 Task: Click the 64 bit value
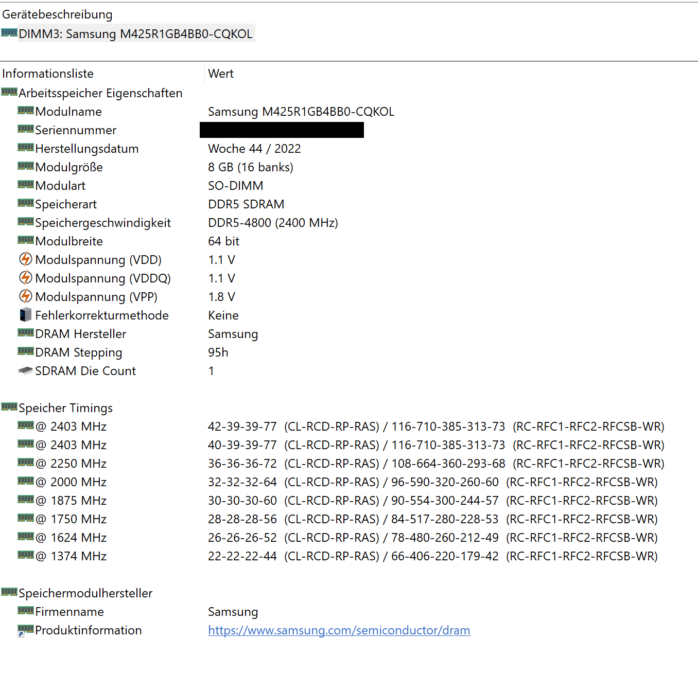click(224, 241)
